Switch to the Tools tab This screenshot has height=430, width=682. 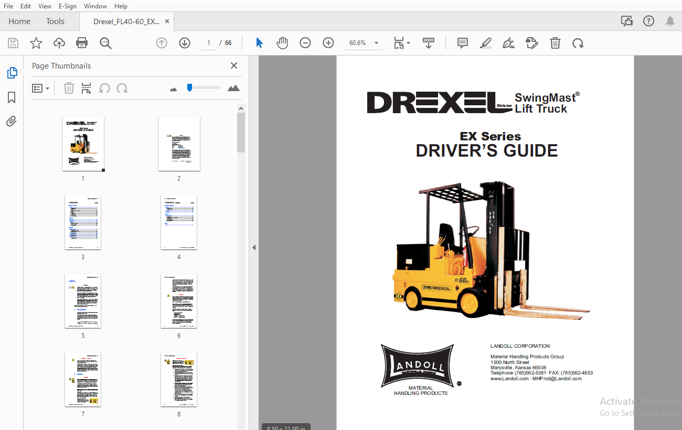[55, 21]
